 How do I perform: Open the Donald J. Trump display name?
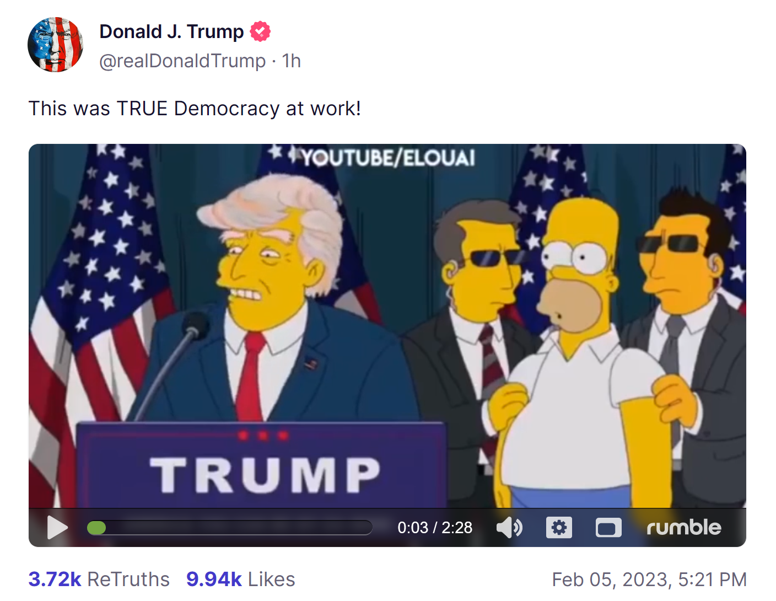click(x=171, y=32)
